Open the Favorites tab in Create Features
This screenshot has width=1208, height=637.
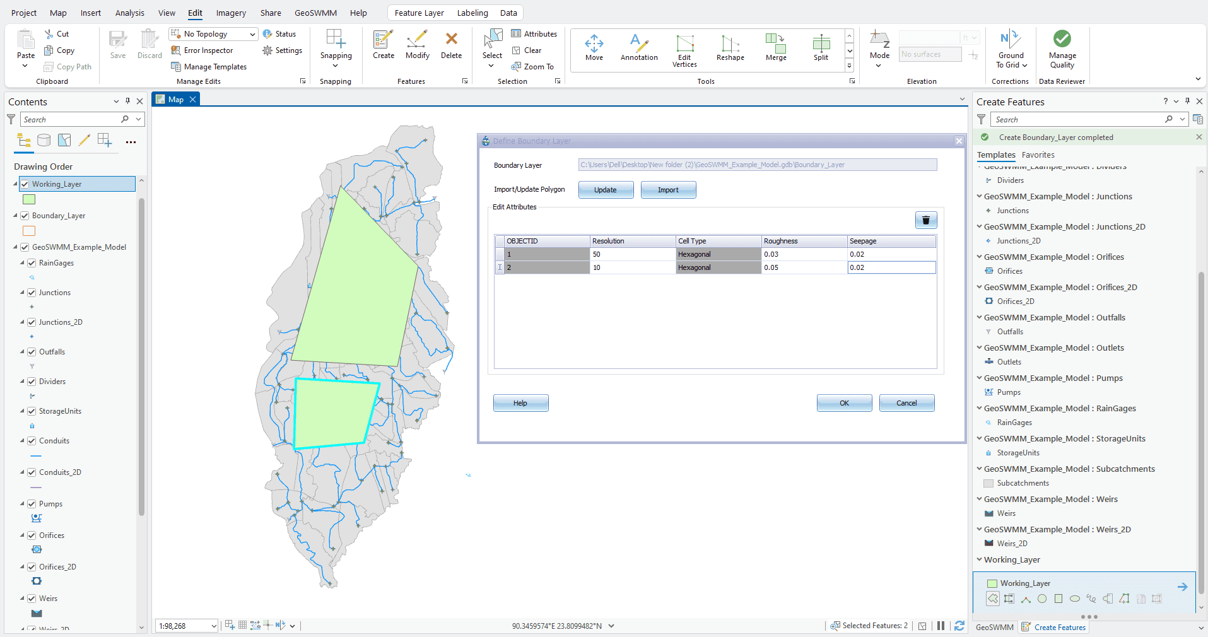pyautogui.click(x=1038, y=155)
